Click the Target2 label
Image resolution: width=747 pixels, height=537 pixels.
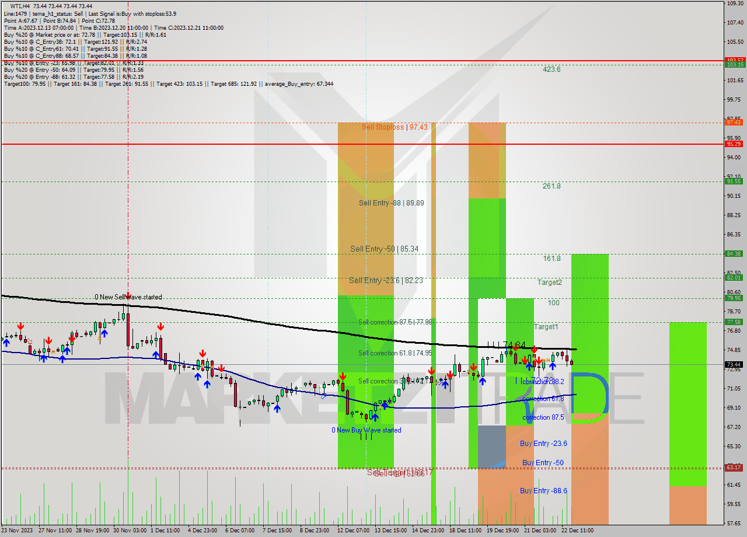pyautogui.click(x=550, y=283)
